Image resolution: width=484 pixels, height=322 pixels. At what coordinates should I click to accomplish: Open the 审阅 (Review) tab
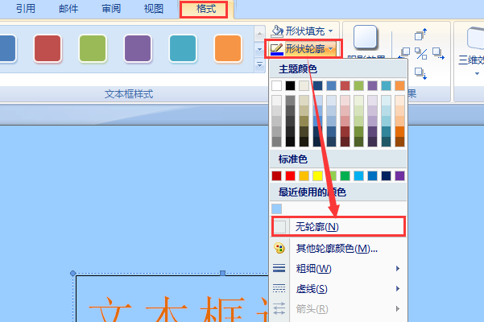tap(111, 9)
